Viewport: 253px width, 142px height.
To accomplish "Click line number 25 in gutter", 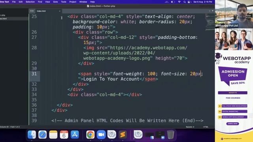I will [34, 17].
